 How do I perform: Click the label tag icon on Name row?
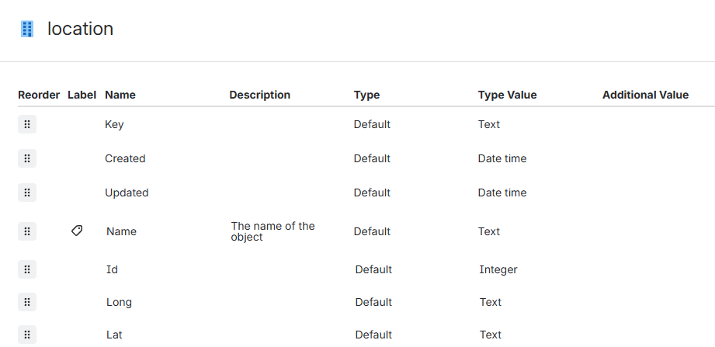77,231
